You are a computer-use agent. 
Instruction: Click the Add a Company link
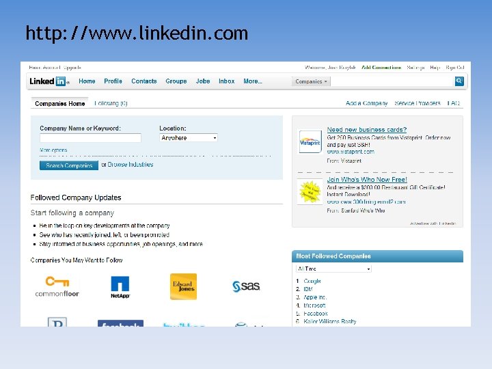(x=366, y=103)
